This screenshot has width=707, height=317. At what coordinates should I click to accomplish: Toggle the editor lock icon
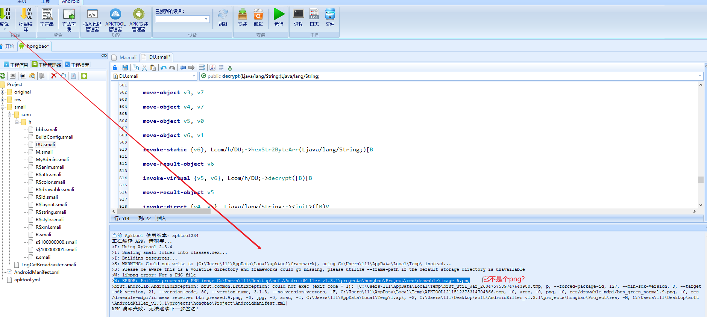pyautogui.click(x=115, y=68)
